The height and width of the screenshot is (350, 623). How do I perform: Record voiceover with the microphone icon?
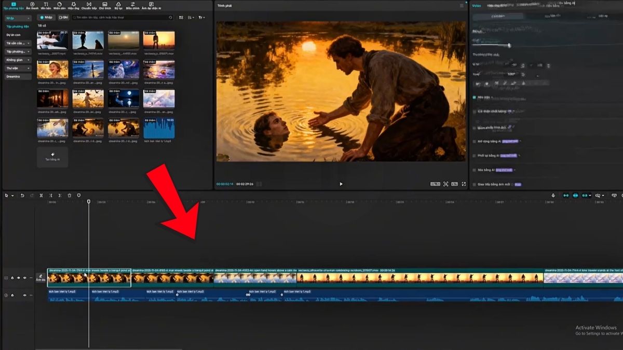tap(553, 195)
